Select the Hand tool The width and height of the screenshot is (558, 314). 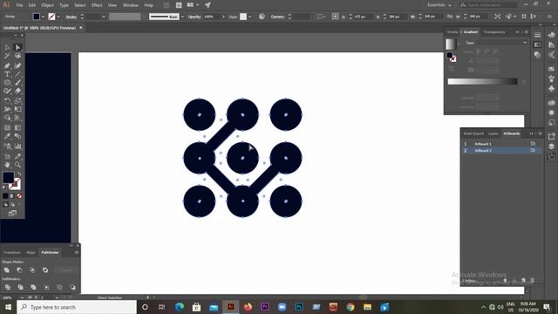coord(7,165)
